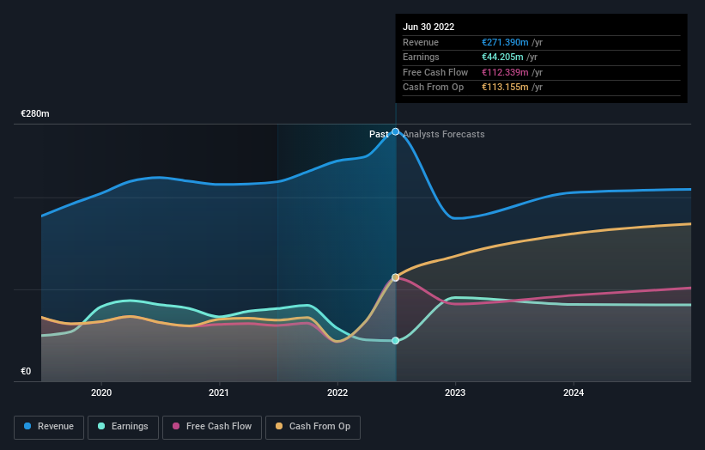The height and width of the screenshot is (450, 705).
Task: Toggle the Earnings legend button
Action: click(123, 427)
